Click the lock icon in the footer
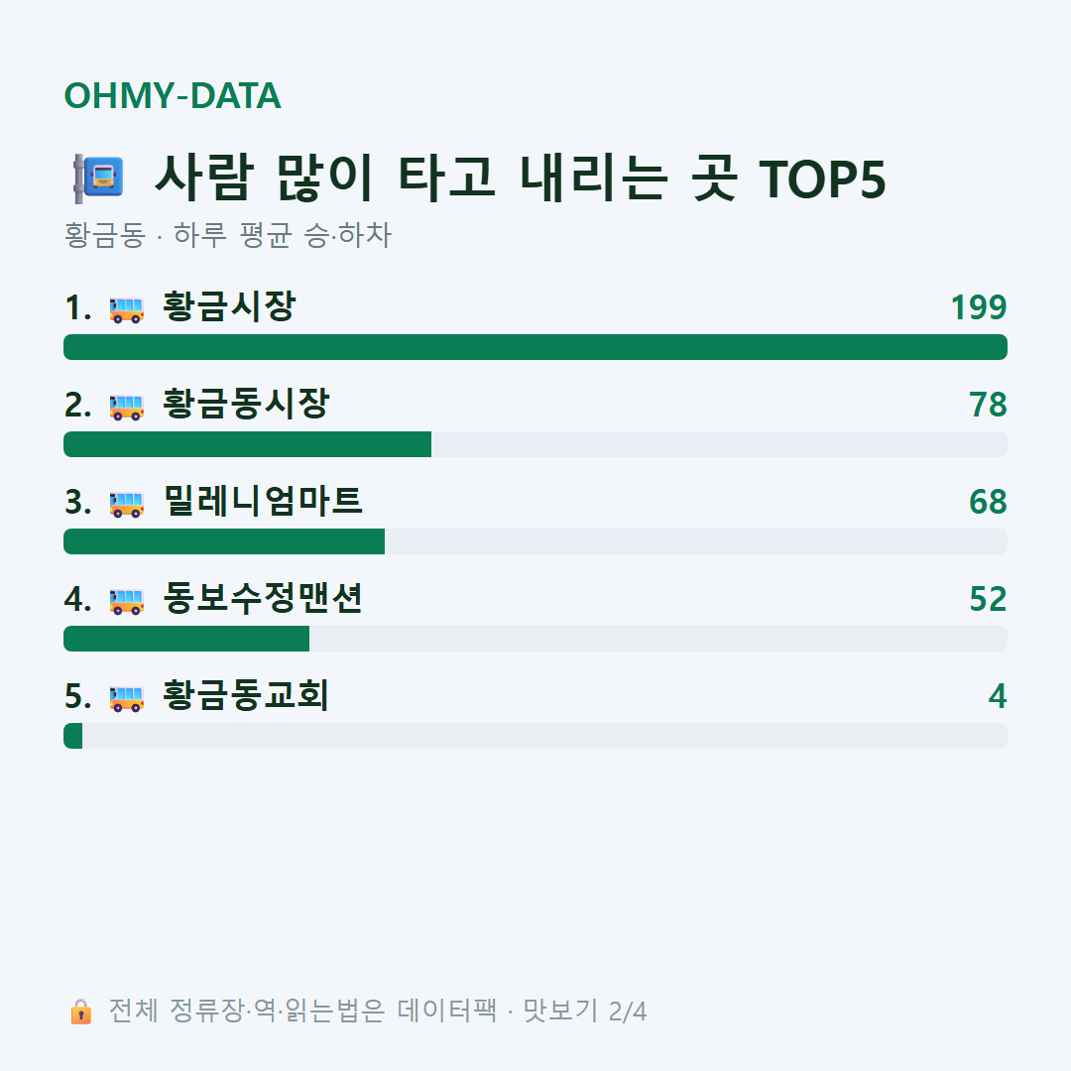The image size is (1071, 1071). point(80,1011)
